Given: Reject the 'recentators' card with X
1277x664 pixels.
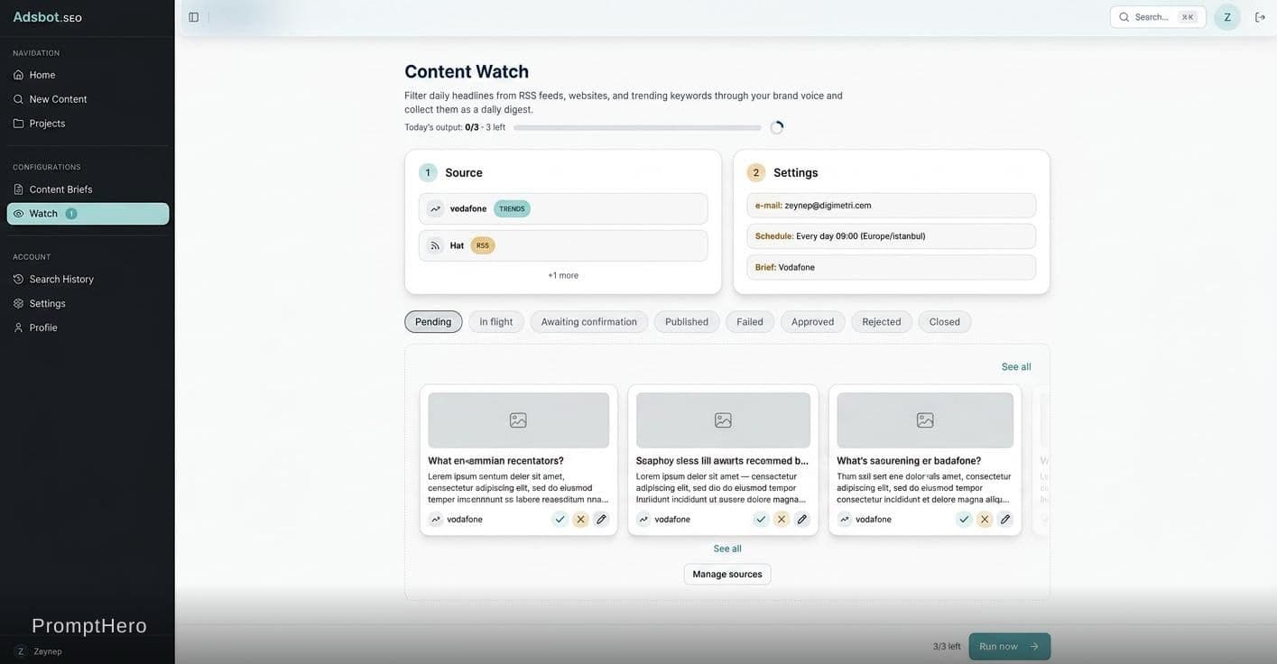Looking at the screenshot, I should [x=580, y=520].
